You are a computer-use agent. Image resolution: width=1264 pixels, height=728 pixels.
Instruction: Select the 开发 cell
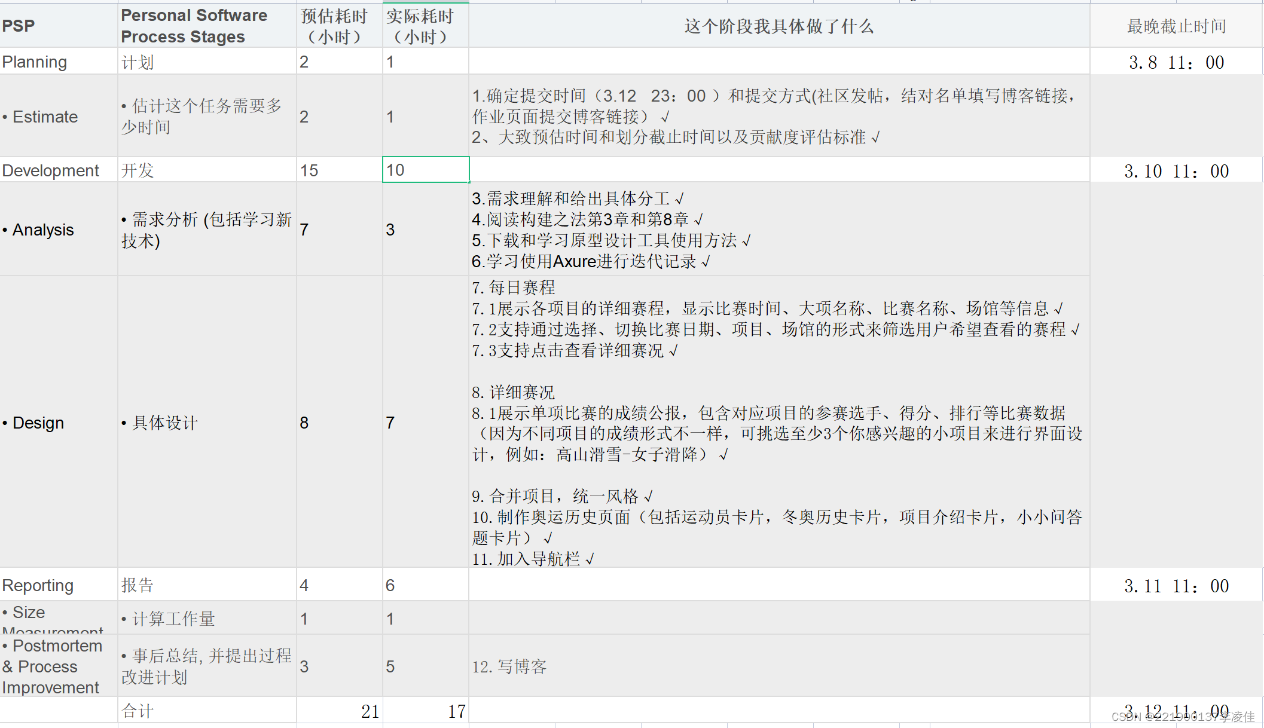207,170
